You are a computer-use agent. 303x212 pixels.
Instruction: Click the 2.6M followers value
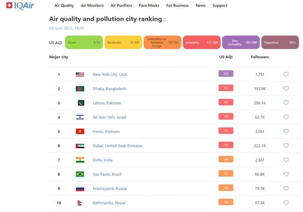pos(260,160)
